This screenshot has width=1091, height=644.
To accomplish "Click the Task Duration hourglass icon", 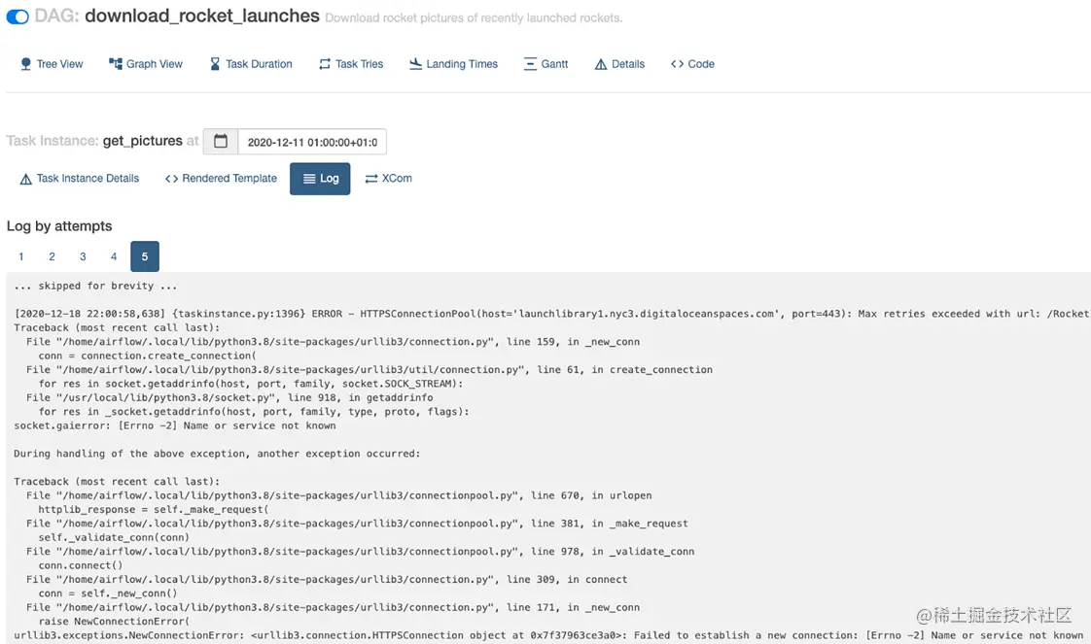I will point(215,64).
